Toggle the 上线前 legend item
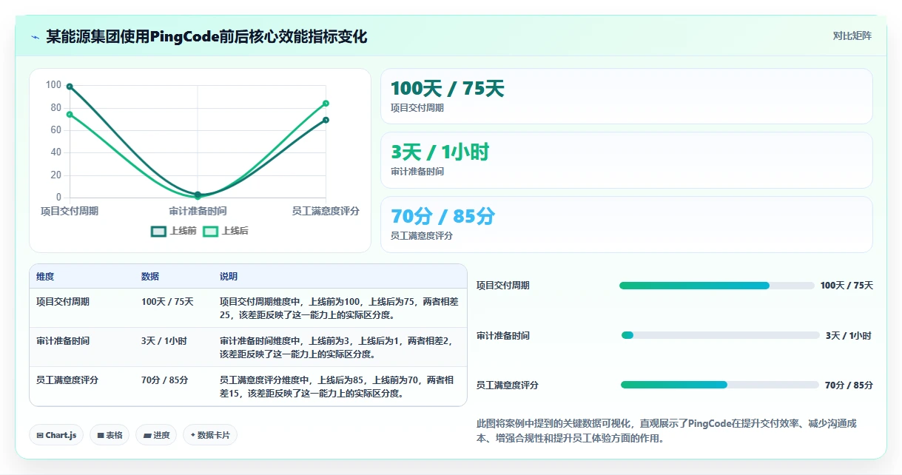 [174, 231]
